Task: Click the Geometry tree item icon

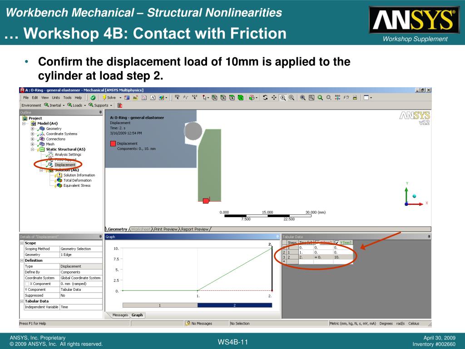Action: 42,129
